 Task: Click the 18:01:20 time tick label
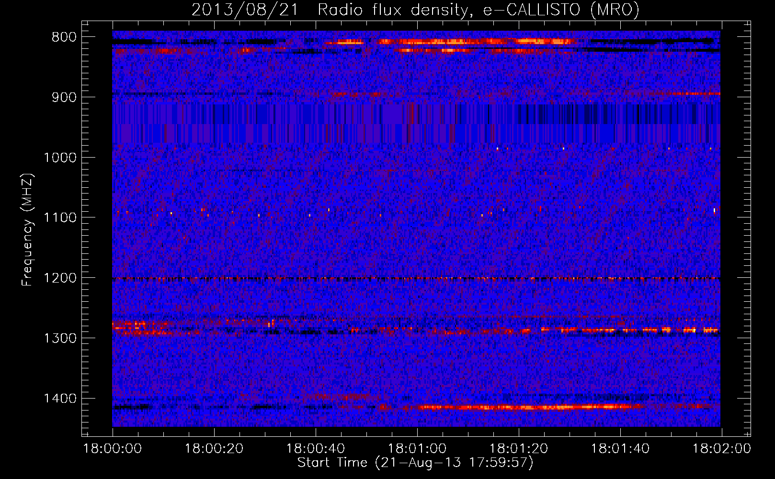(x=519, y=449)
